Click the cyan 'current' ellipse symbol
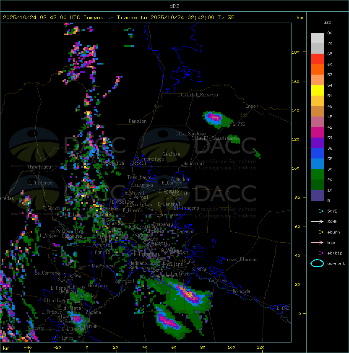 pos(317,263)
